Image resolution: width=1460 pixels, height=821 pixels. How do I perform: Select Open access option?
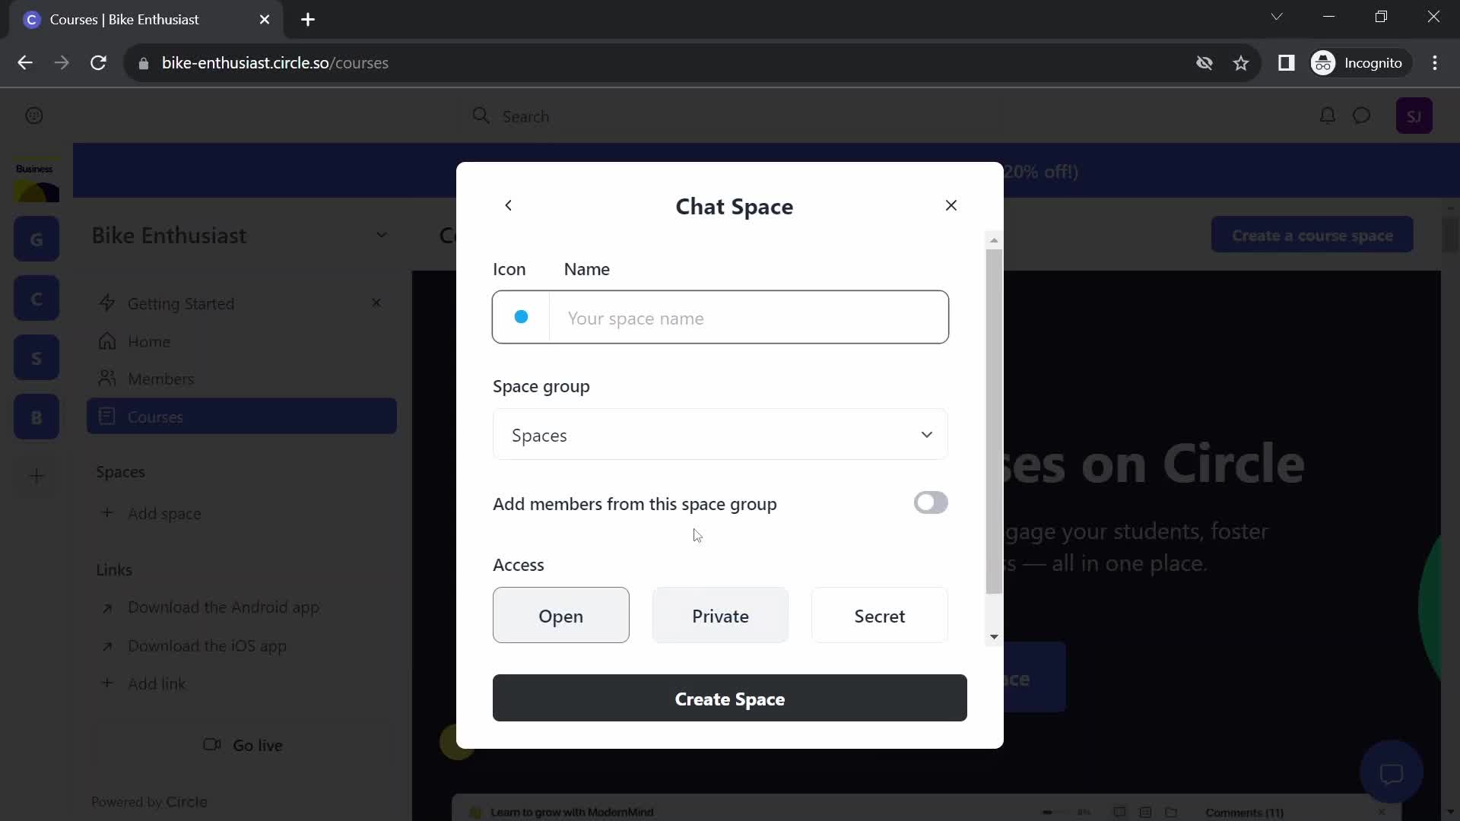(560, 616)
